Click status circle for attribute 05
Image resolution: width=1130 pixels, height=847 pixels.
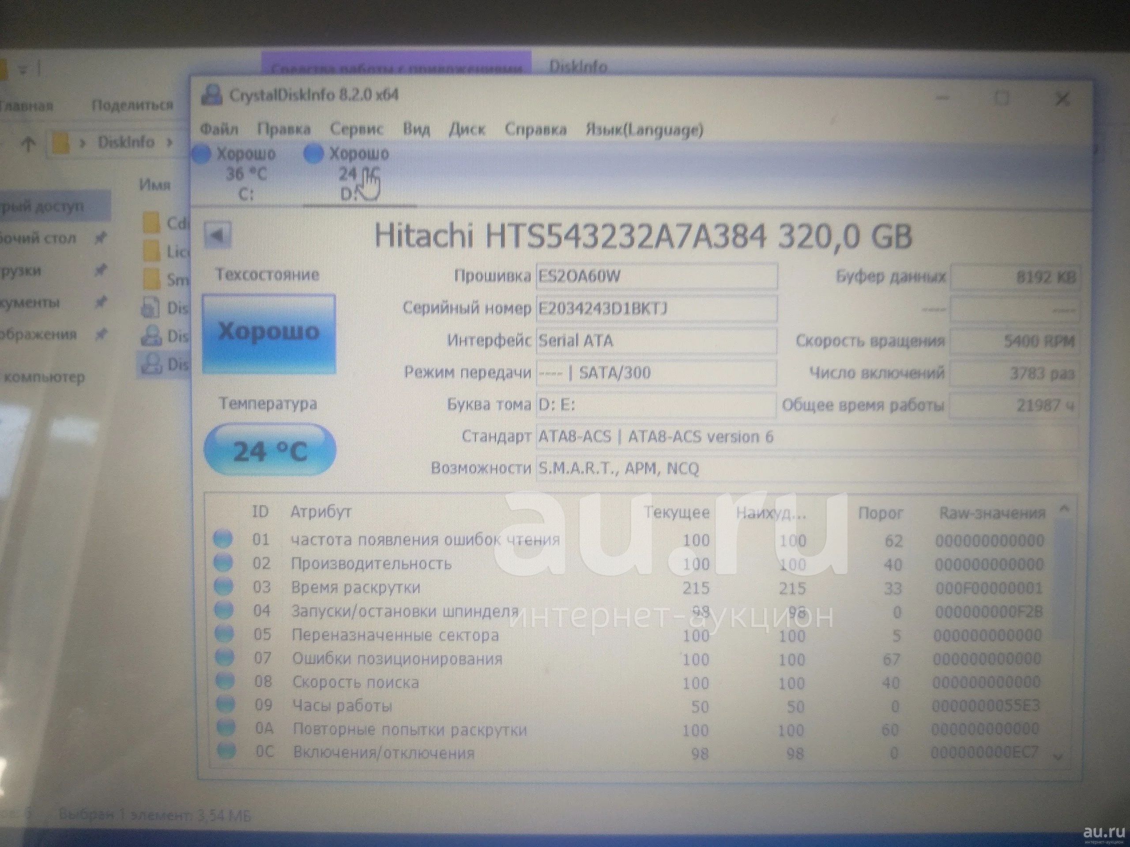click(224, 633)
